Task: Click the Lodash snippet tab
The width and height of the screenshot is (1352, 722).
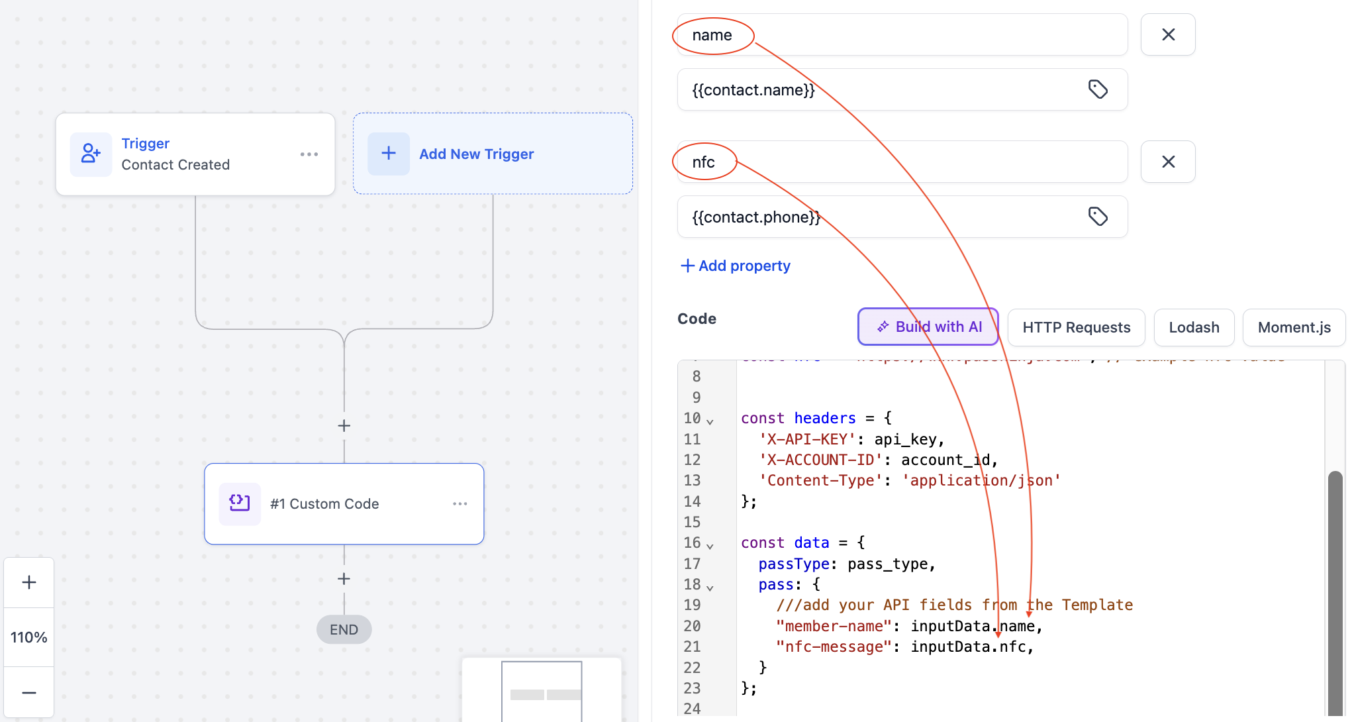Action: tap(1193, 327)
